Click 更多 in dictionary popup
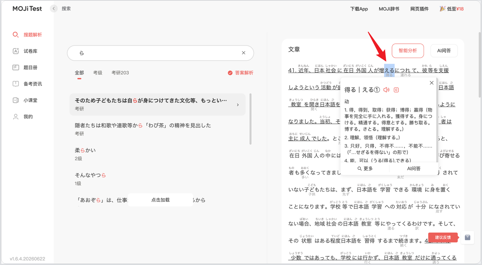This screenshot has width=482, height=265. point(365,169)
